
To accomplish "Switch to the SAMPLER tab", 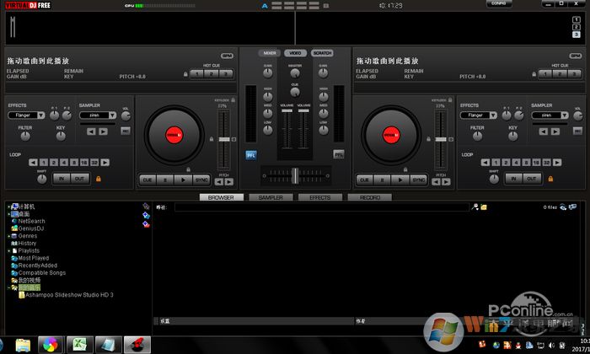I will (271, 197).
